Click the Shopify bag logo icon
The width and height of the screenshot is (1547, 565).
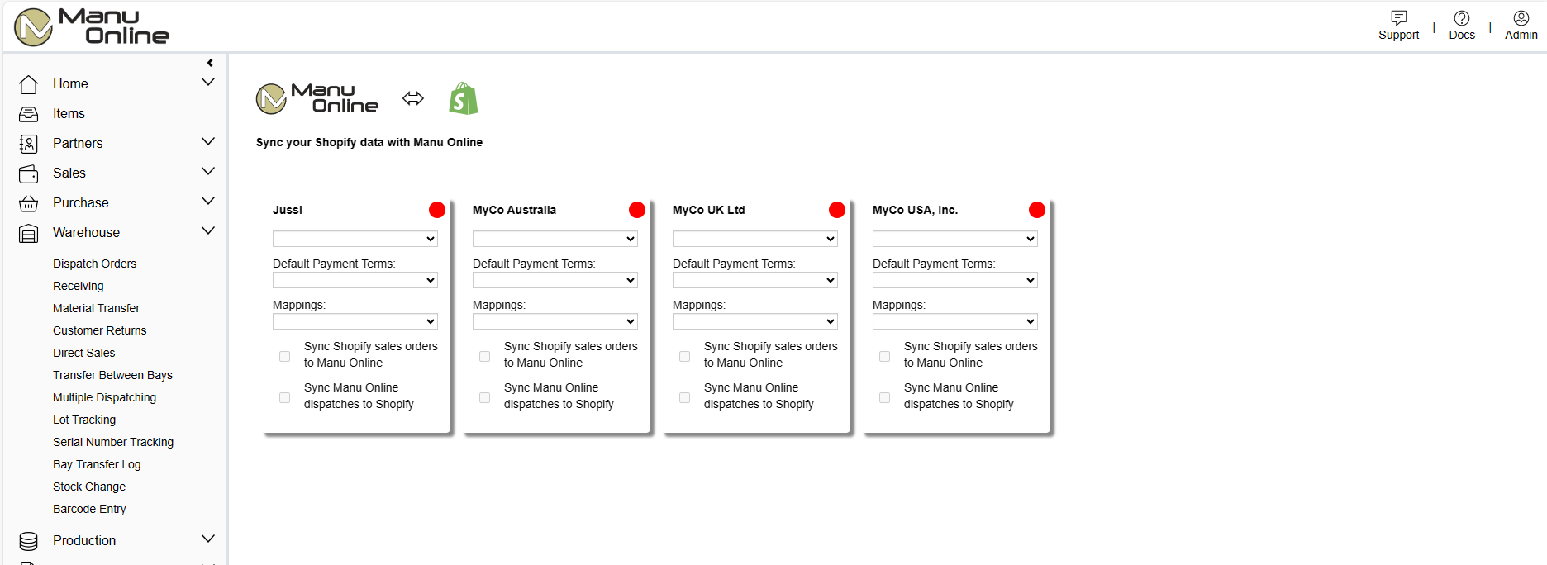tap(464, 98)
